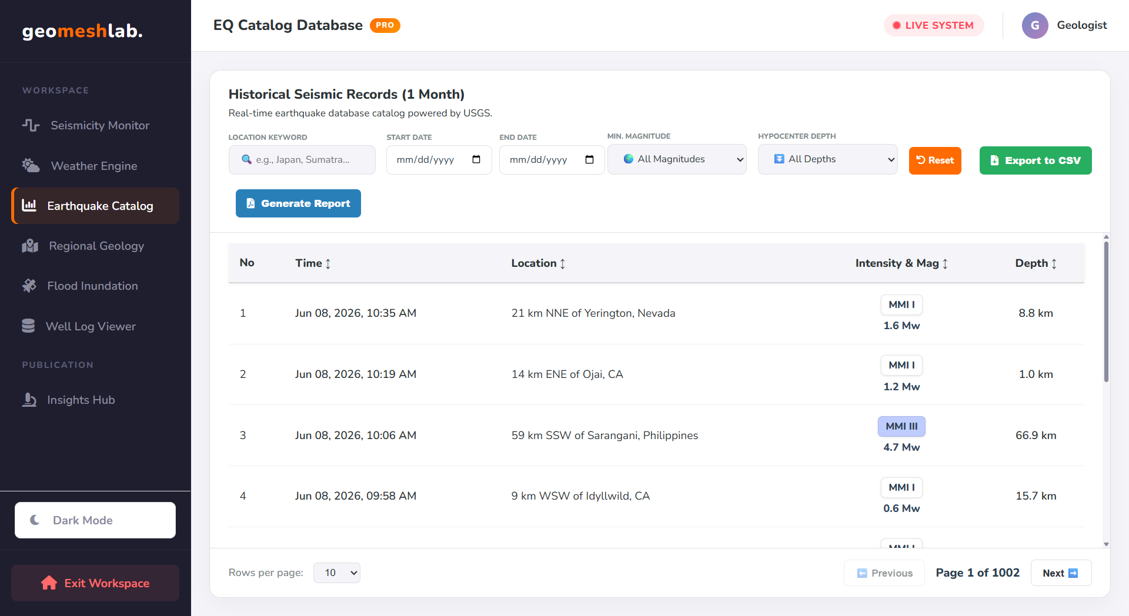Viewport: 1129px width, 616px height.
Task: Click the user avatar G icon
Action: pos(1035,25)
